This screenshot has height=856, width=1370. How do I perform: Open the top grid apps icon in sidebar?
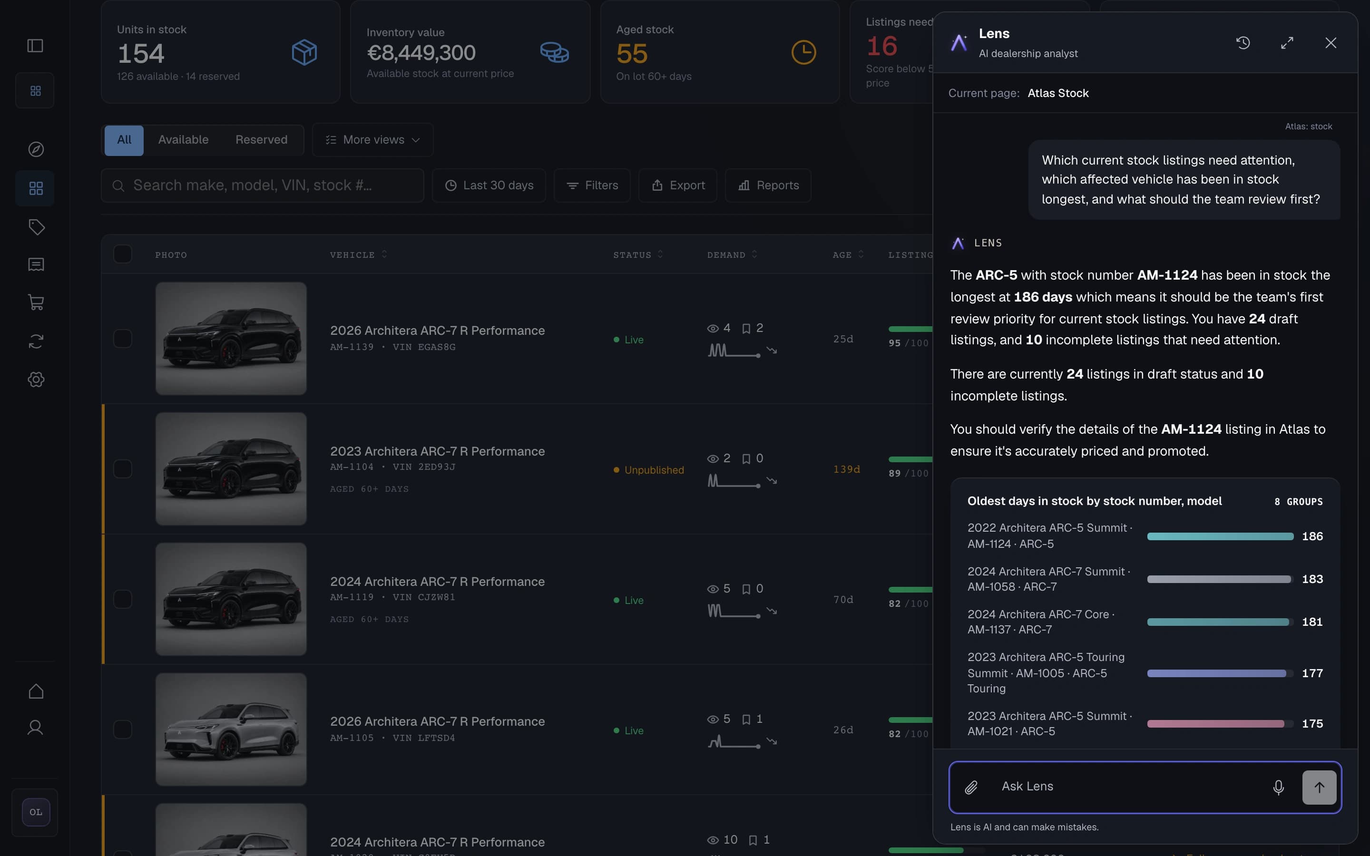(x=35, y=90)
